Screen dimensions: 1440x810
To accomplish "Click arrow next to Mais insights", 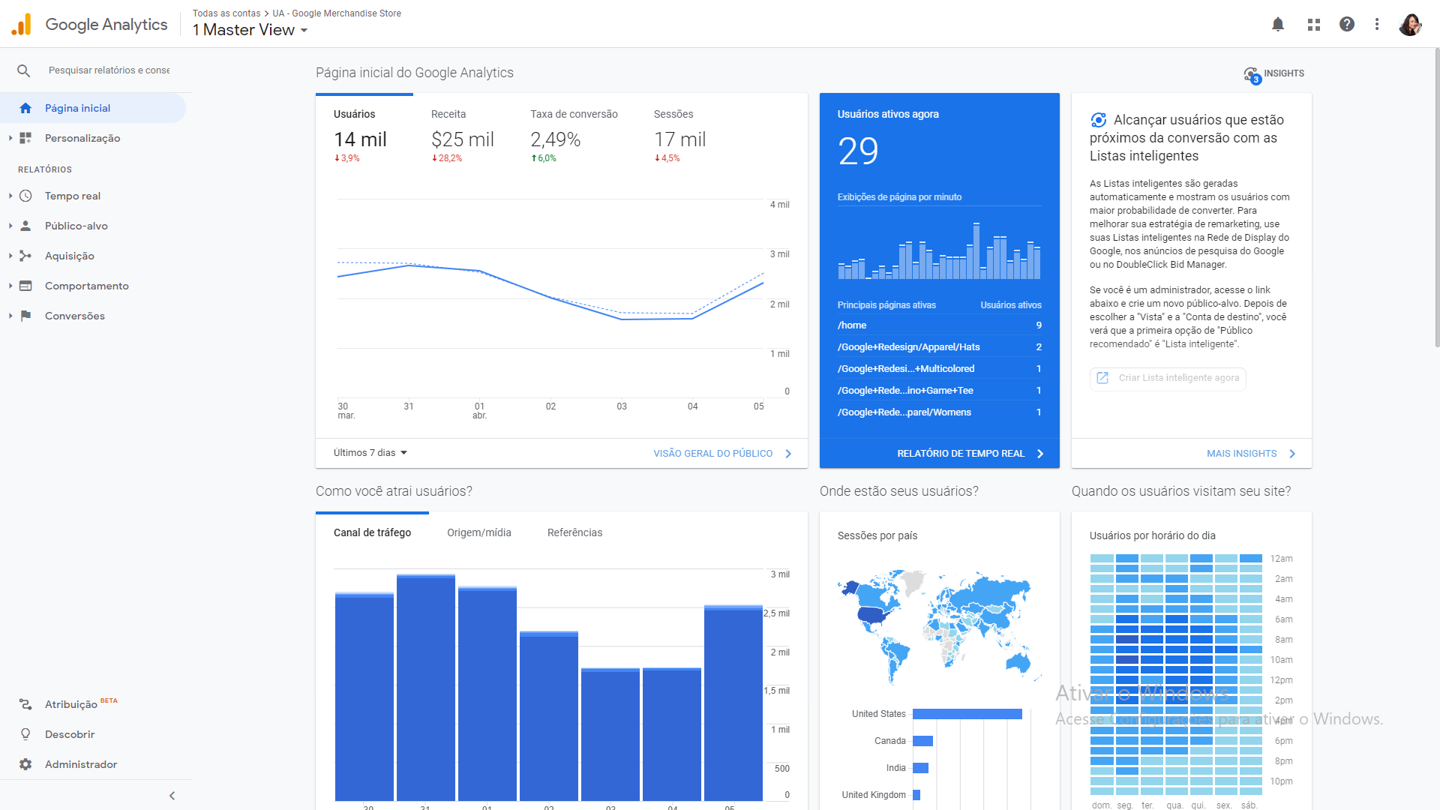I will pyautogui.click(x=1292, y=454).
